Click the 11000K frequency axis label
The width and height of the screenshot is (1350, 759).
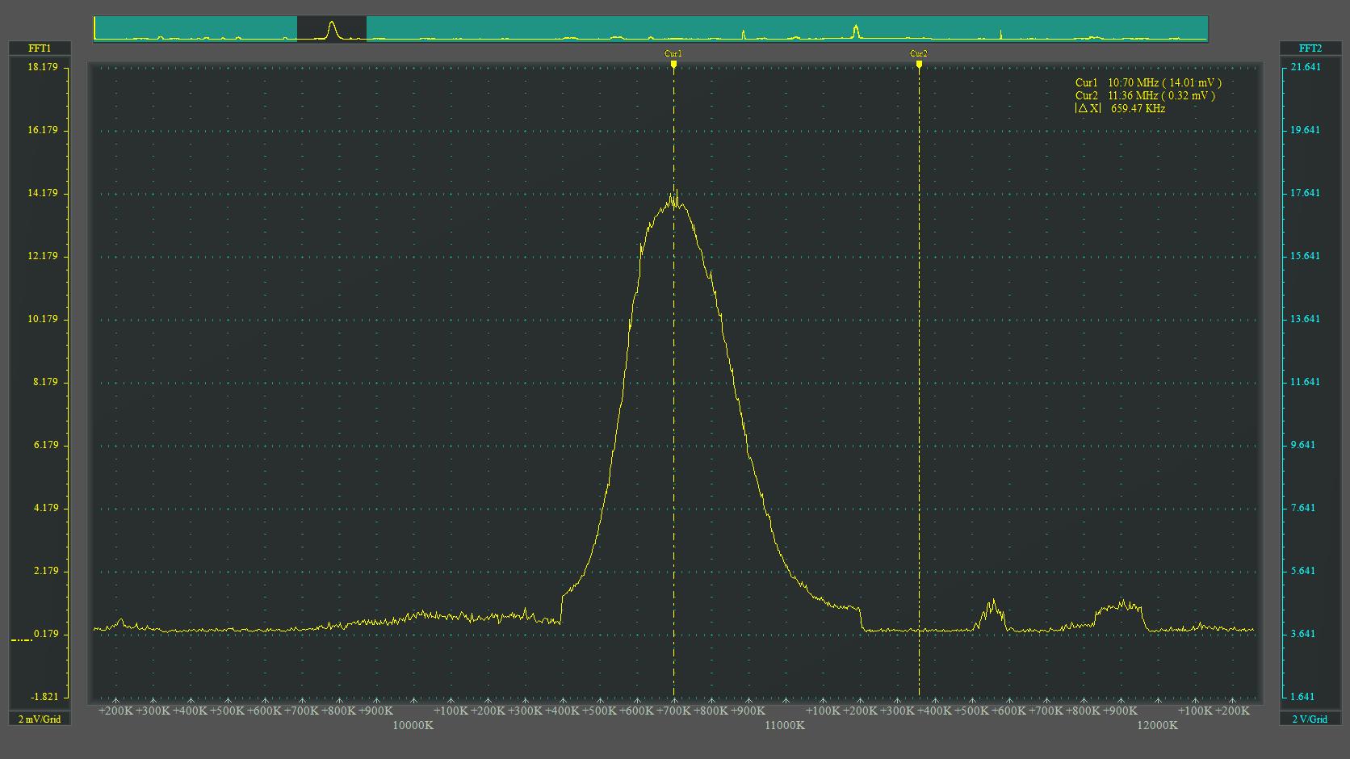tap(785, 725)
